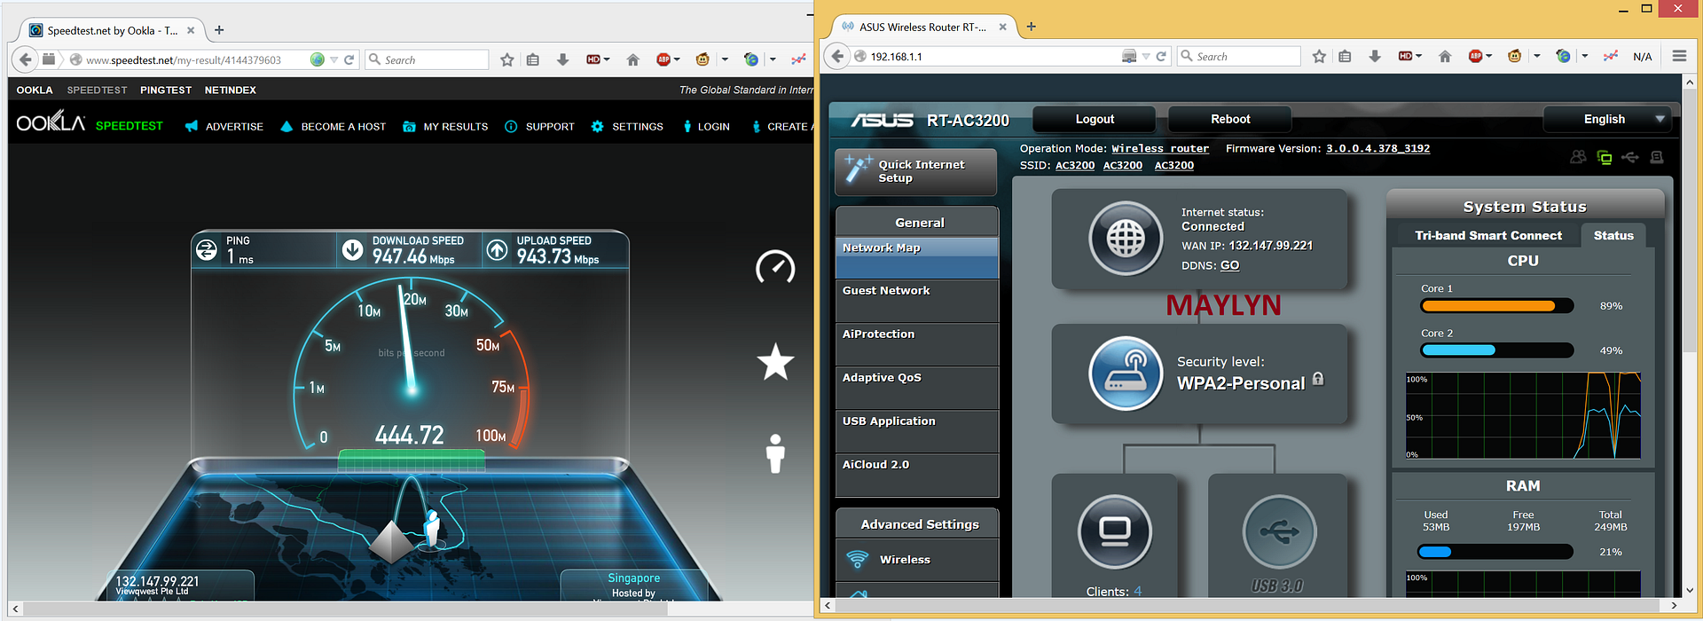
Task: Click the router page vertical scrollbar down arrow
Action: click(x=1688, y=589)
